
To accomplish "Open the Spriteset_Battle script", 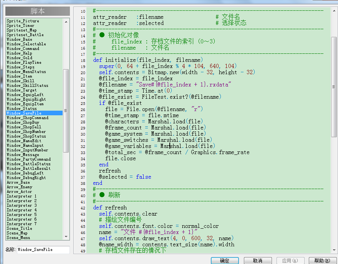I will pyautogui.click(x=25, y=35).
